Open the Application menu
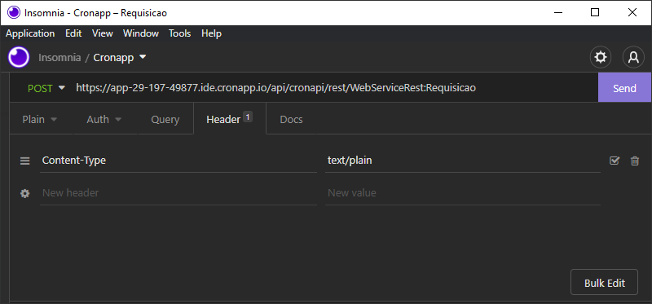This screenshot has height=304, width=652. pyautogui.click(x=30, y=33)
